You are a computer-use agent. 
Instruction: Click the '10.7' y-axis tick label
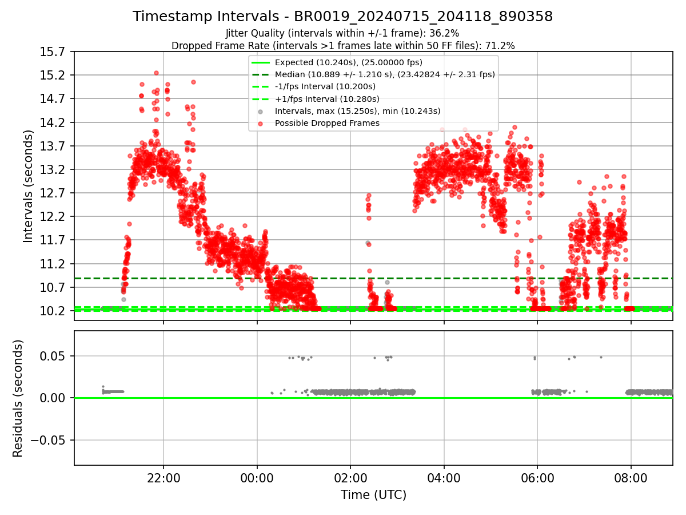[53, 288]
